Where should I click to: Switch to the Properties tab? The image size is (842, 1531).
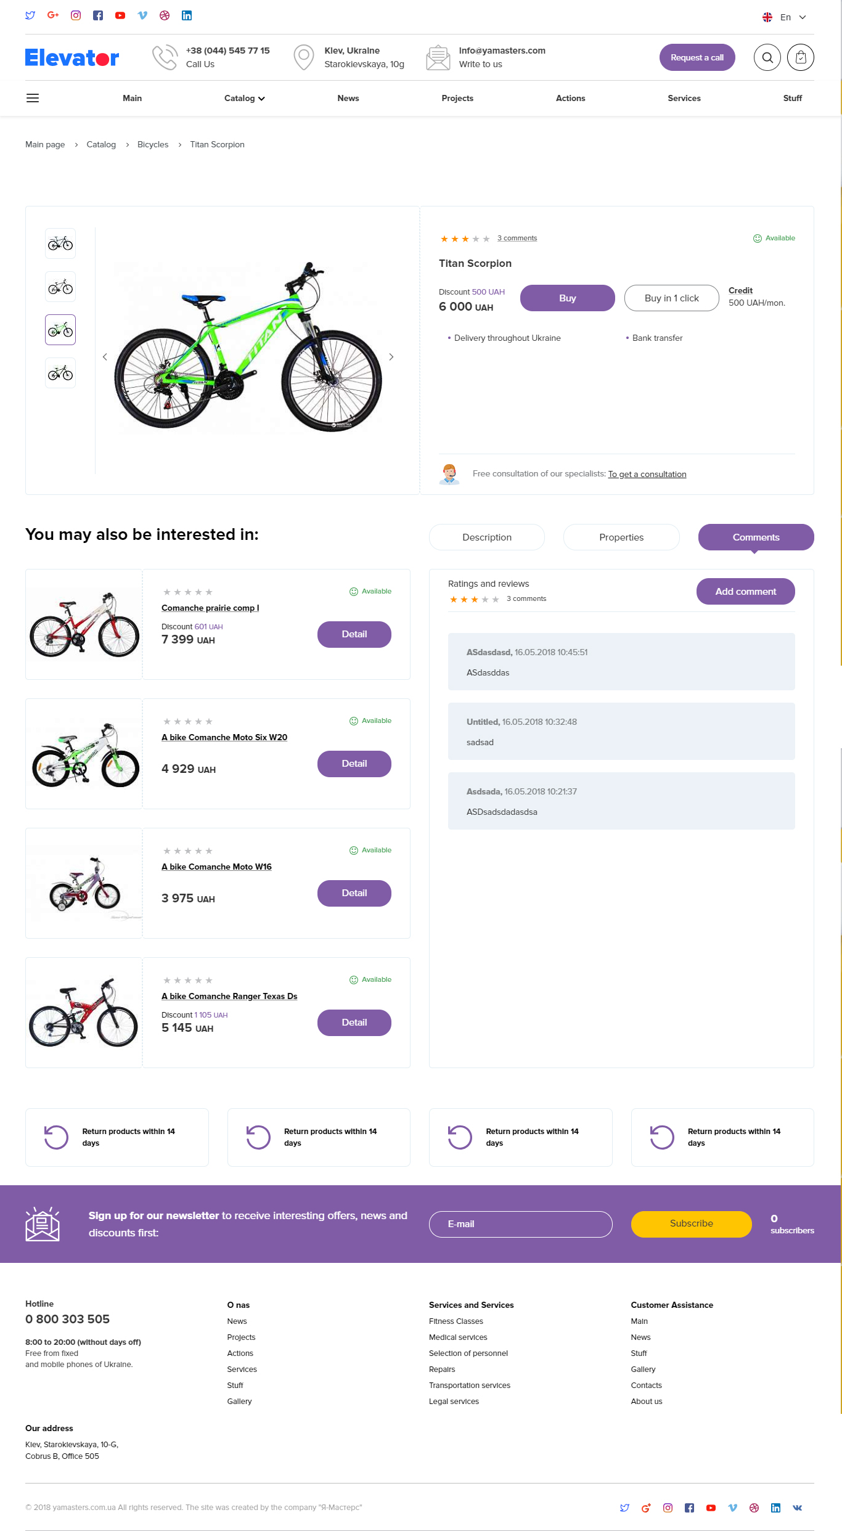(621, 537)
